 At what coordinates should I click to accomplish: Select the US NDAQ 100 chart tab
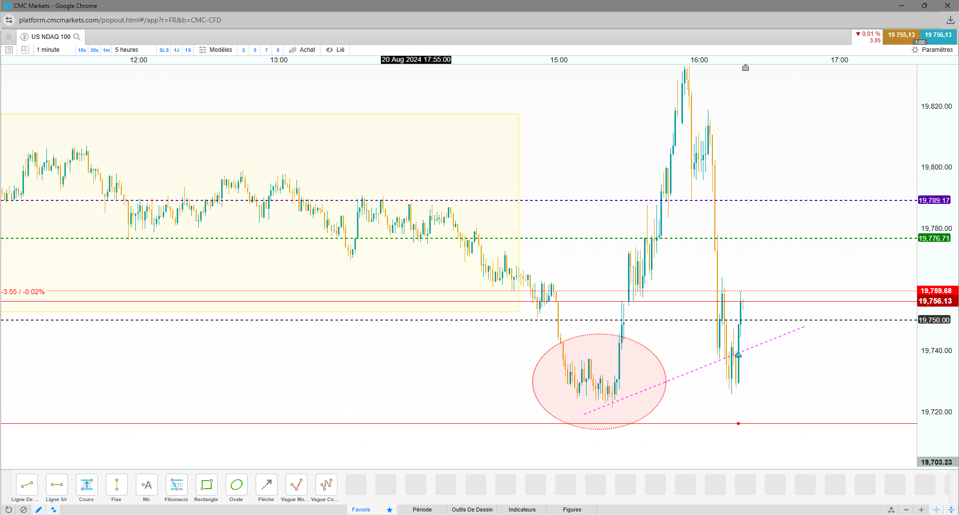click(50, 37)
